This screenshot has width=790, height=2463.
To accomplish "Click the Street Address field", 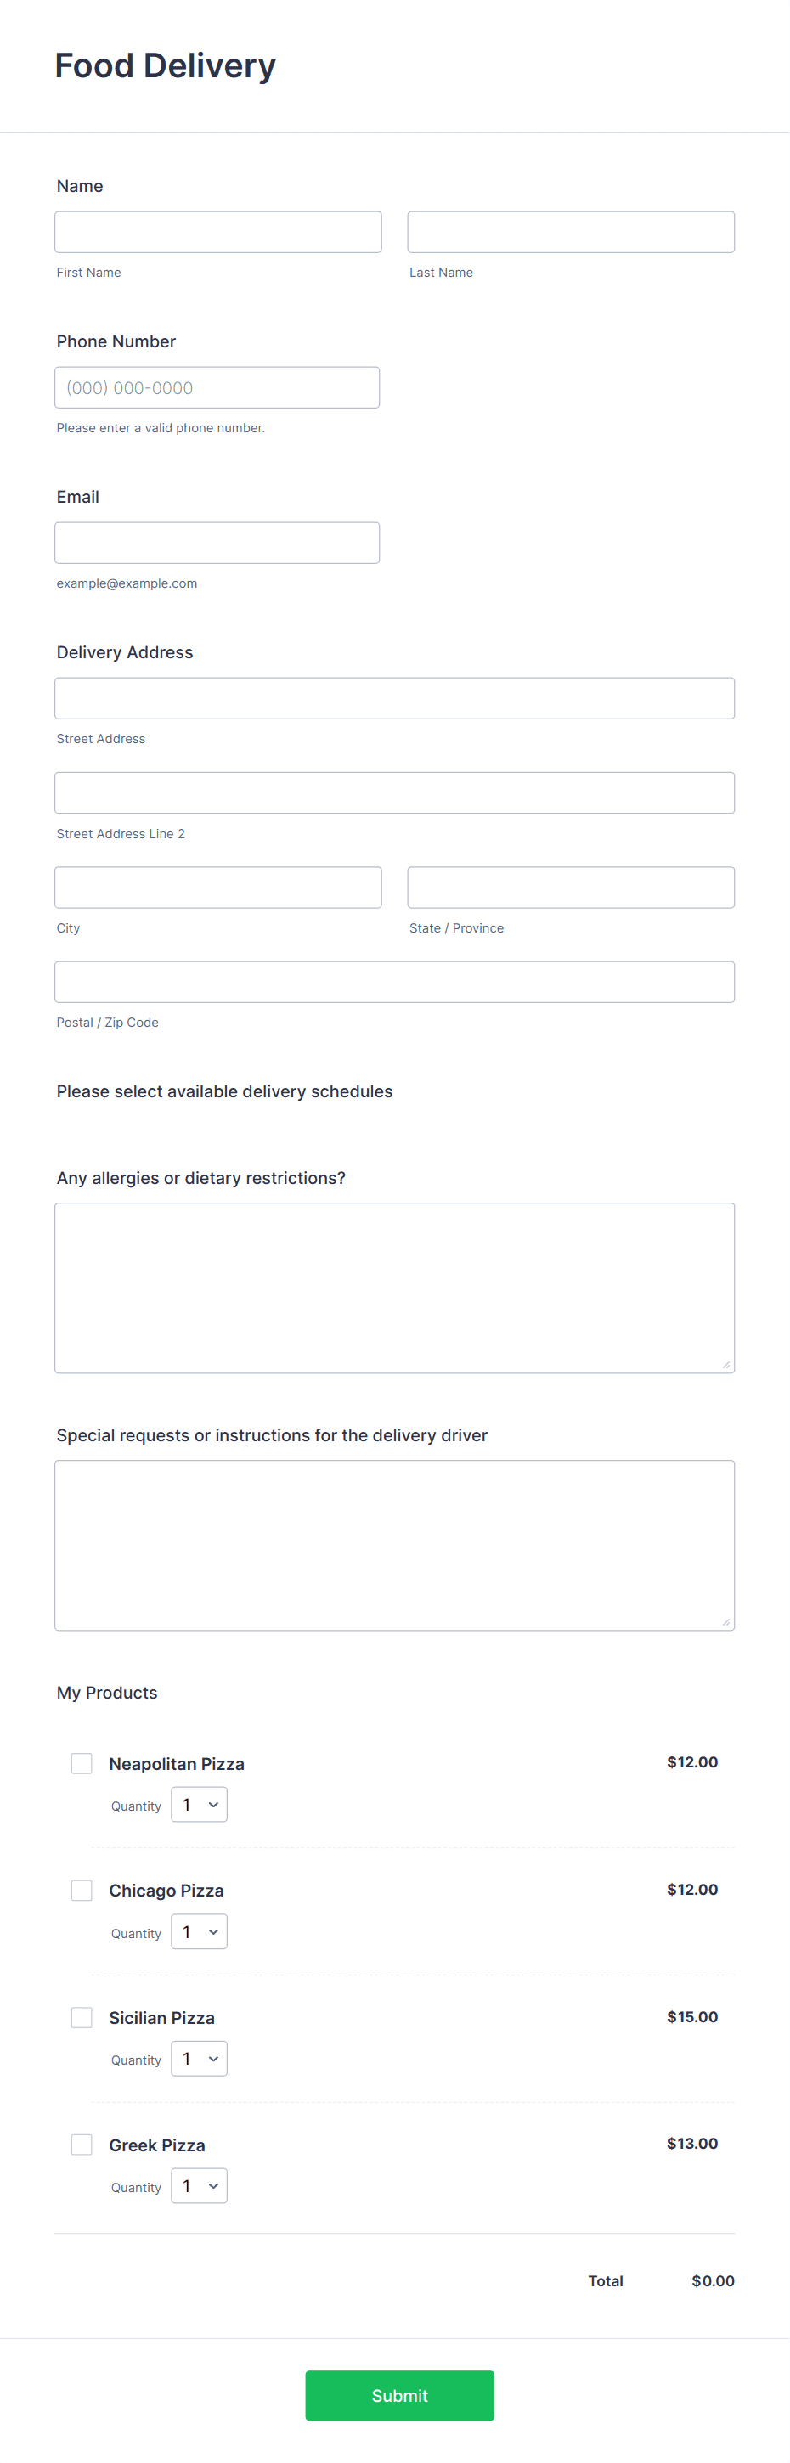I will (394, 698).
